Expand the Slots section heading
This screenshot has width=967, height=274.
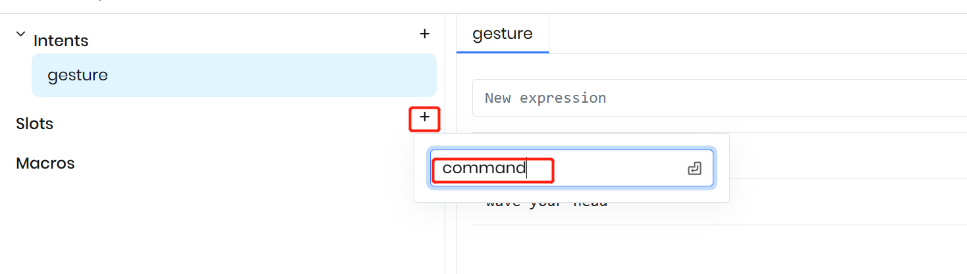pyautogui.click(x=34, y=124)
